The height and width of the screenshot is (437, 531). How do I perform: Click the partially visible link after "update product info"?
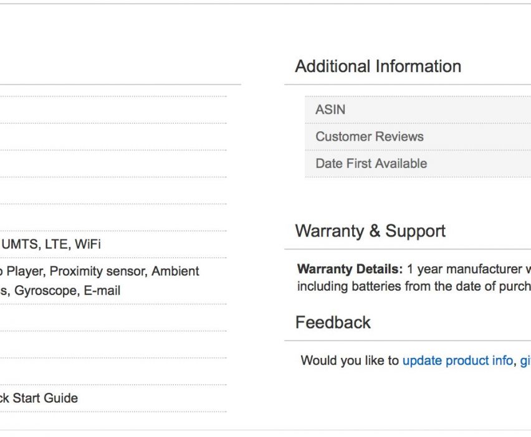525,360
